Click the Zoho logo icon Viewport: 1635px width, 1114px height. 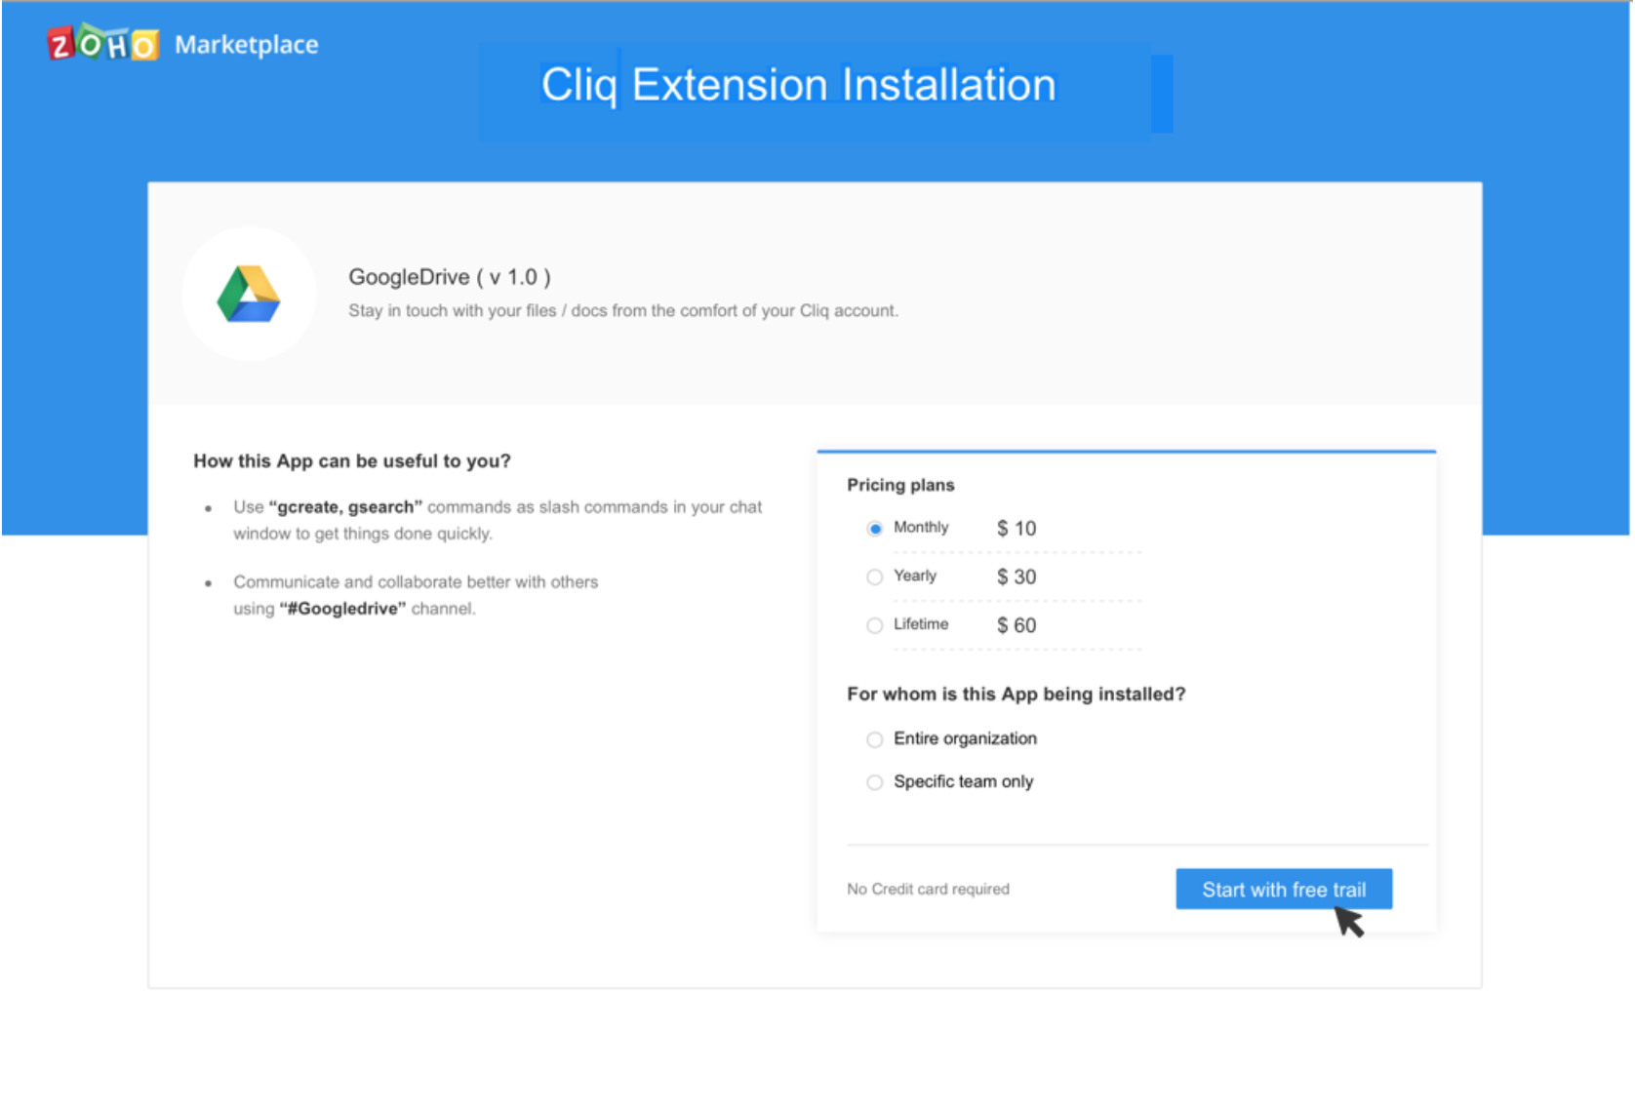tap(102, 44)
